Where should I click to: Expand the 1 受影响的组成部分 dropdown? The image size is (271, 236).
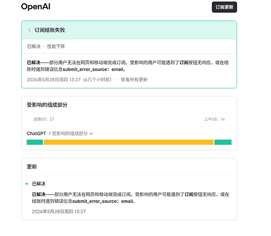click(71, 134)
